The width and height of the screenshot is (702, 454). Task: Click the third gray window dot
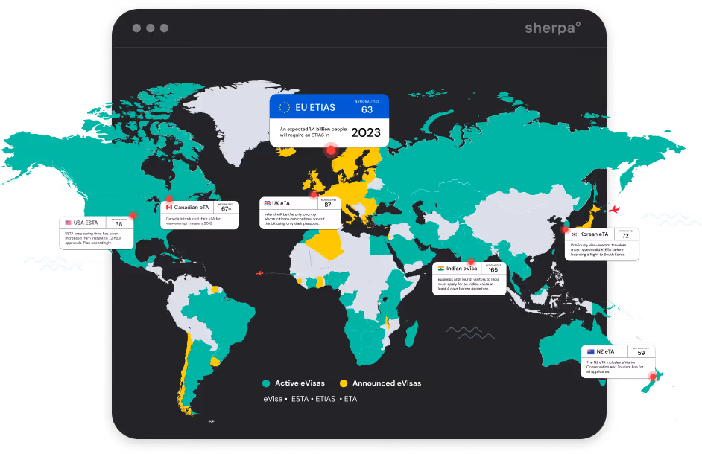tap(164, 28)
